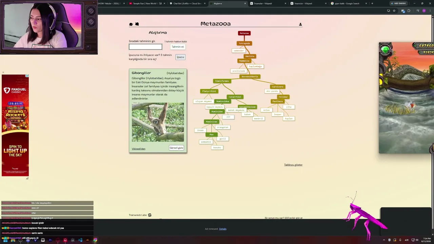Click the kaplan leaf
This screenshot has height=244, width=434.
click(289, 119)
